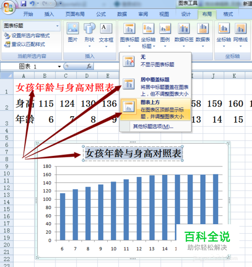This screenshot has width=252, height=267.
Task: Select column B header
Action: (45, 75)
